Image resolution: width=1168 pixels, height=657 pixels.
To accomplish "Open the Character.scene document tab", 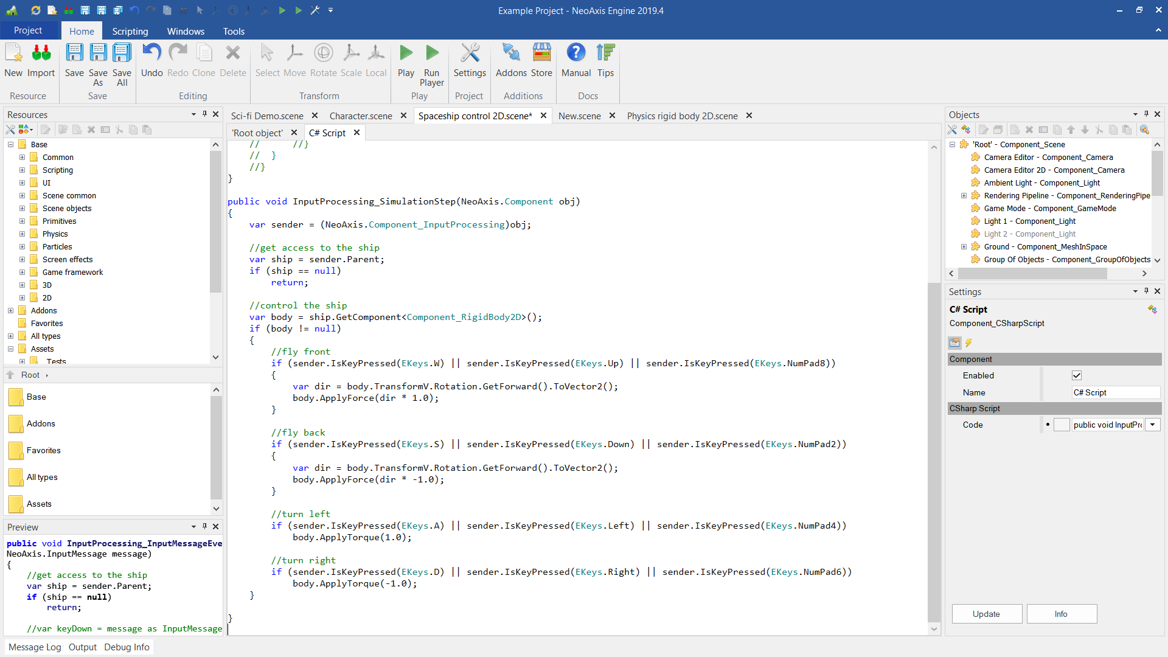I will tap(361, 116).
